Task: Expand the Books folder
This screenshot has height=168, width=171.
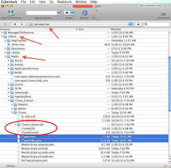Action: tap(9, 73)
